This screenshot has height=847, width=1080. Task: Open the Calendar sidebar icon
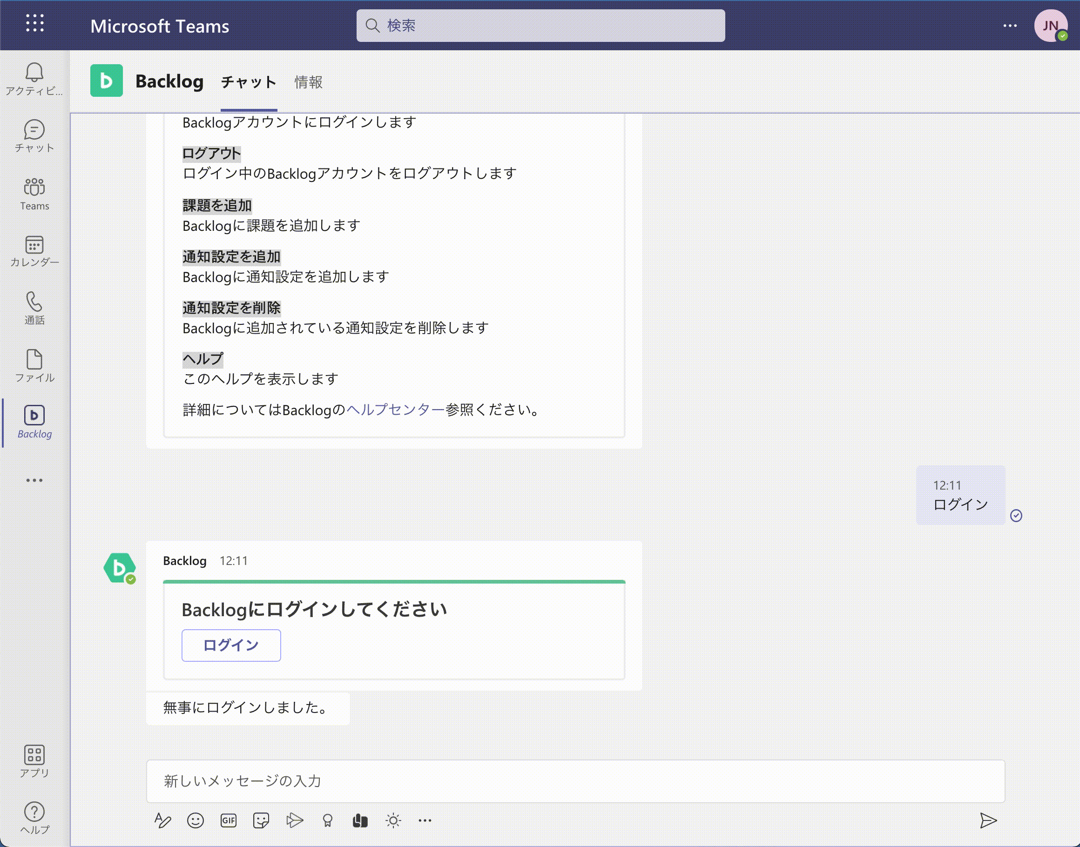[34, 251]
